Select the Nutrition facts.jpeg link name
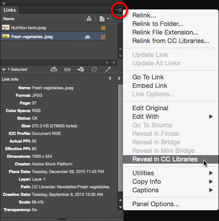 pos(29,28)
